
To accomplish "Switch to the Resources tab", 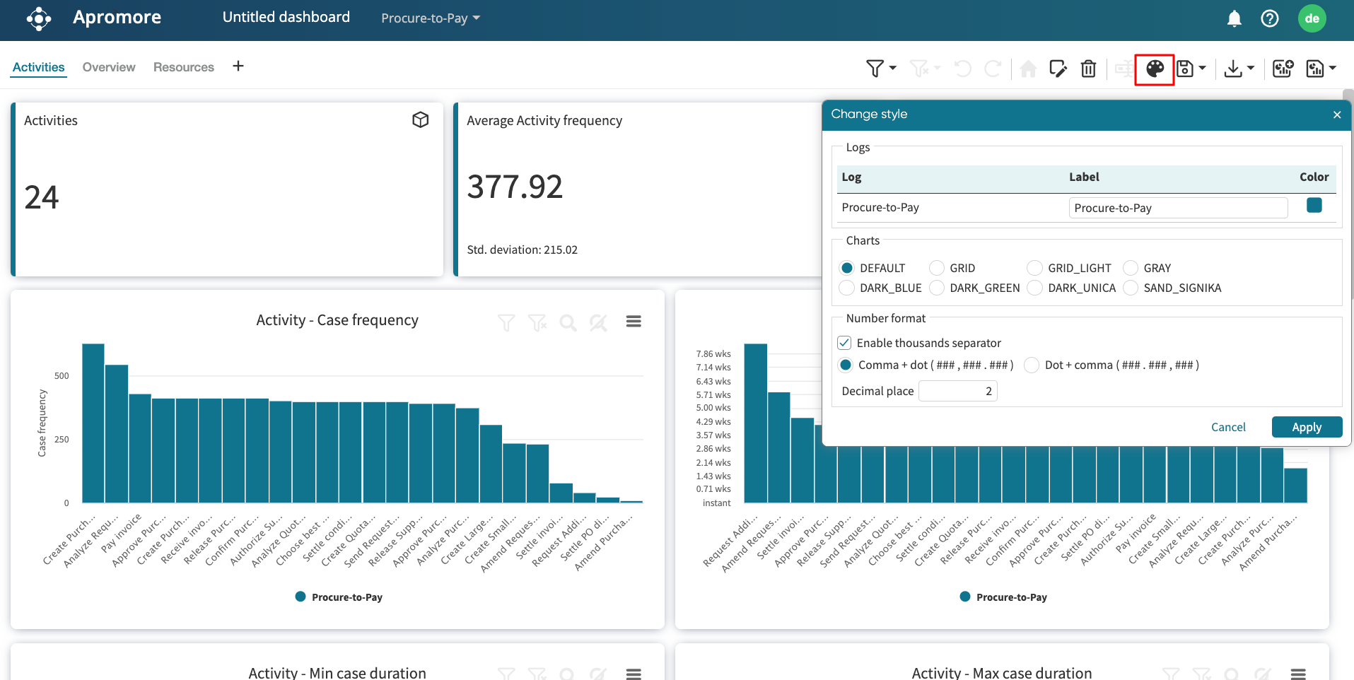I will coord(183,67).
